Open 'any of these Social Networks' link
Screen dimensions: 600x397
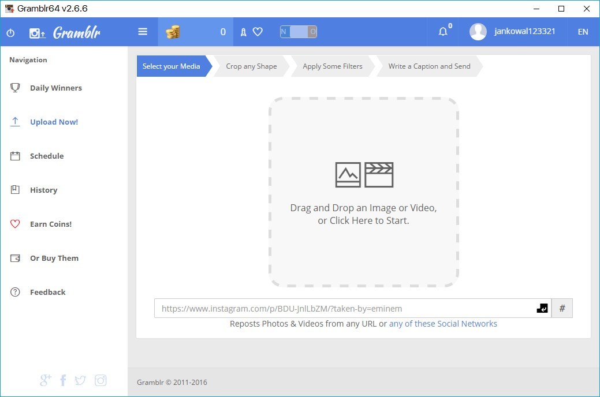[x=443, y=324]
